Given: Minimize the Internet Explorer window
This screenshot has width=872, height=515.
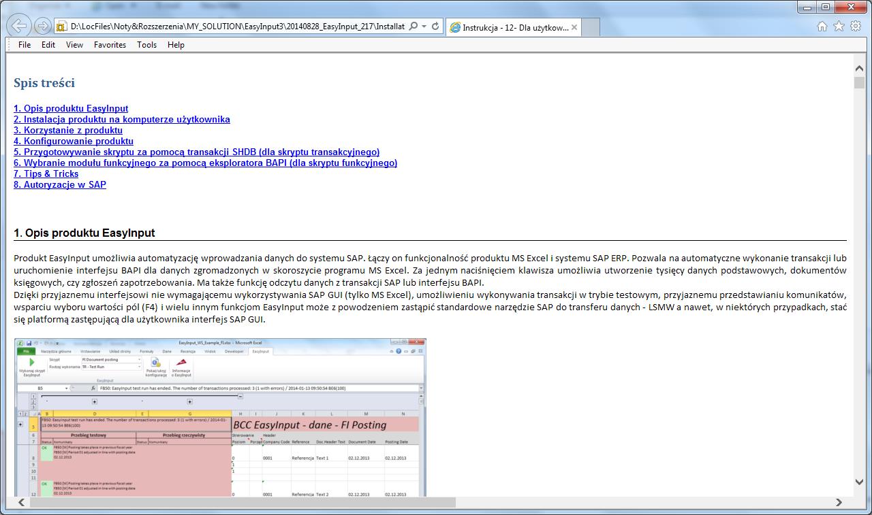Looking at the screenshot, I should click(x=809, y=7).
